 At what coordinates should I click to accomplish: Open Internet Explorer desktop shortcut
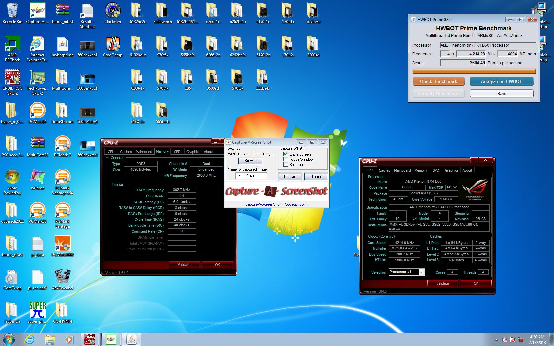tap(37, 49)
